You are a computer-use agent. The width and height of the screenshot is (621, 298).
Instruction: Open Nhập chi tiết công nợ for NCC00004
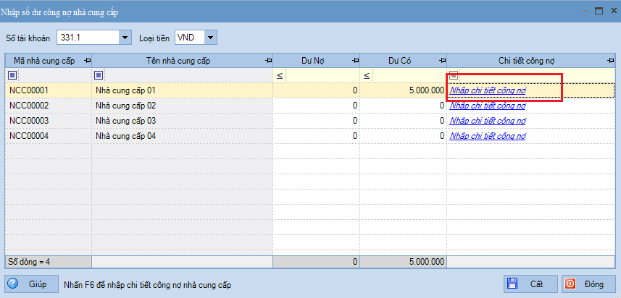pyautogui.click(x=488, y=135)
